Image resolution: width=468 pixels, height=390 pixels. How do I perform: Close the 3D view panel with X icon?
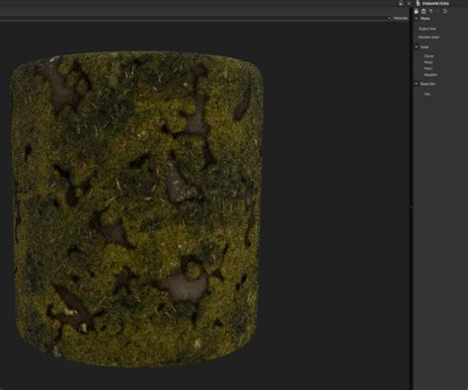coord(409,3)
